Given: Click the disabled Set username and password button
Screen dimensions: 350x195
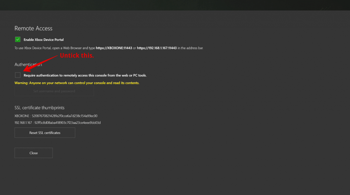Looking at the screenshot, I should pyautogui.click(x=54, y=91).
